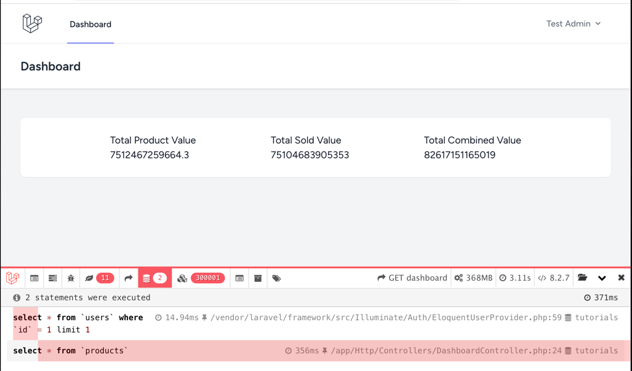Open the Dashboard navigation tab

[x=90, y=24]
